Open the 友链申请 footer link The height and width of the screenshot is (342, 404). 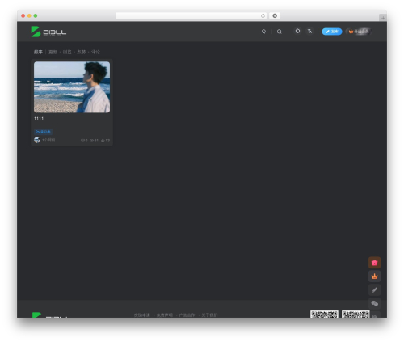[x=142, y=315]
